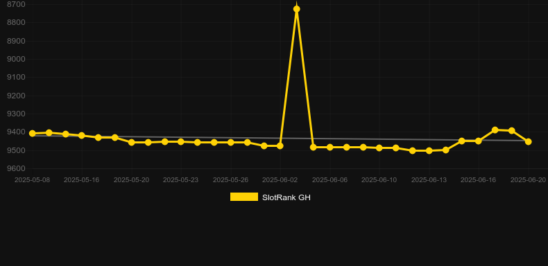Toggle the SlotRank GH legend label

coord(286,197)
